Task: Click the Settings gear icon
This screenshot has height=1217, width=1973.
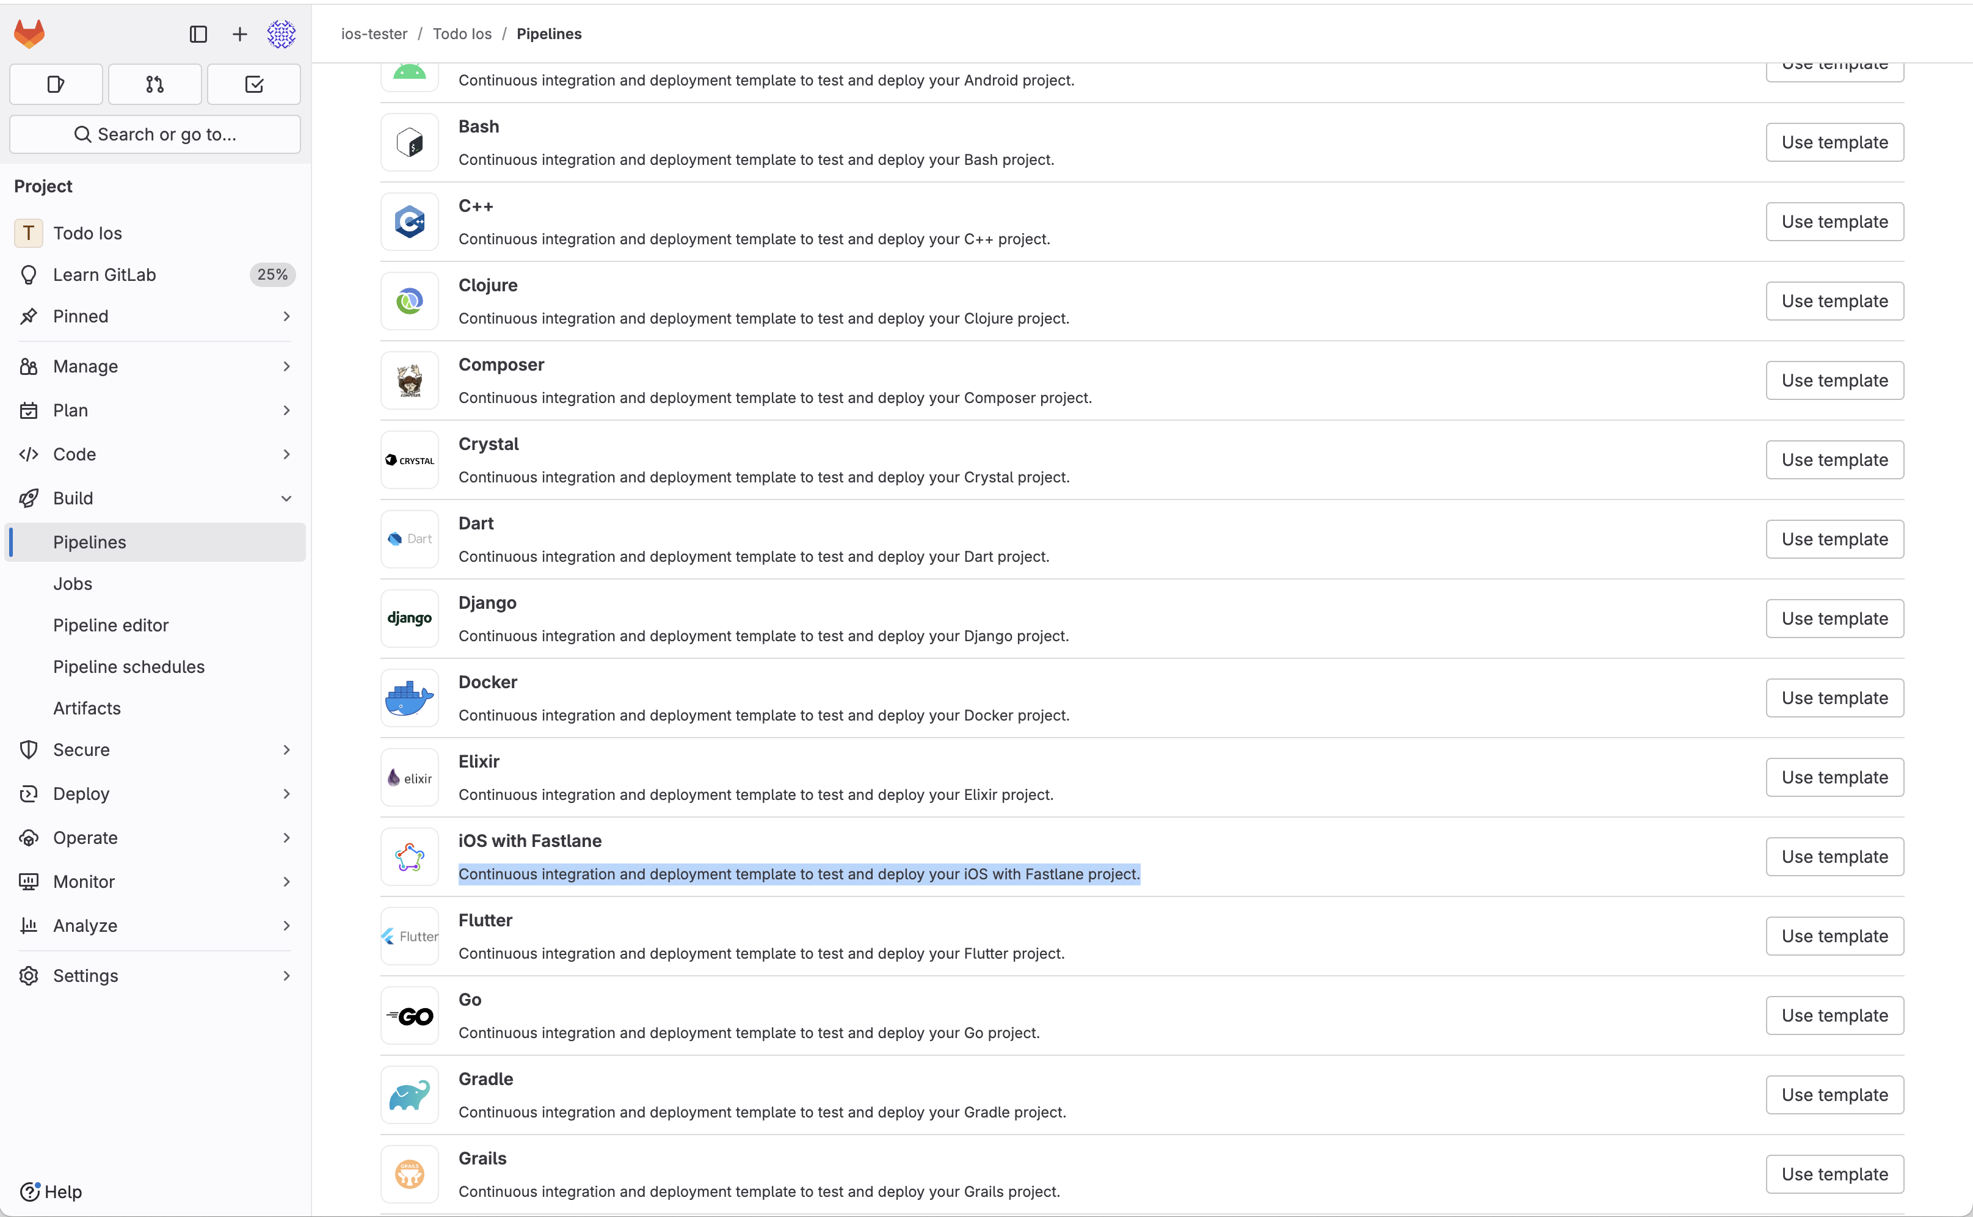Action: (x=29, y=976)
